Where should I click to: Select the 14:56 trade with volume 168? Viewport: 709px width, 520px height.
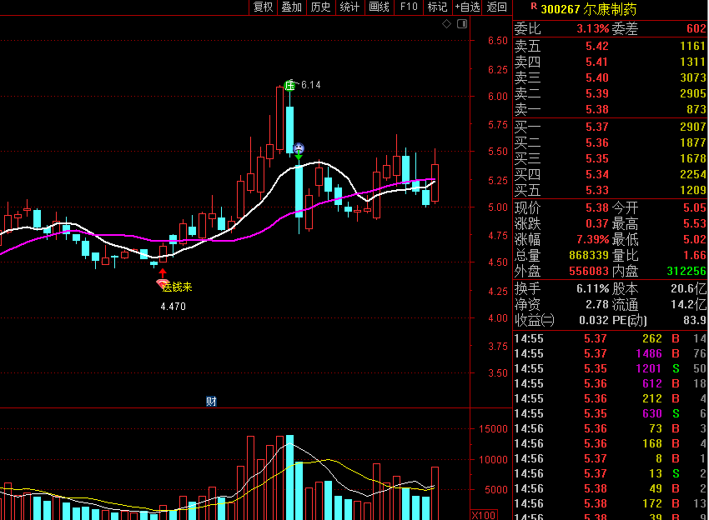[x=610, y=443]
